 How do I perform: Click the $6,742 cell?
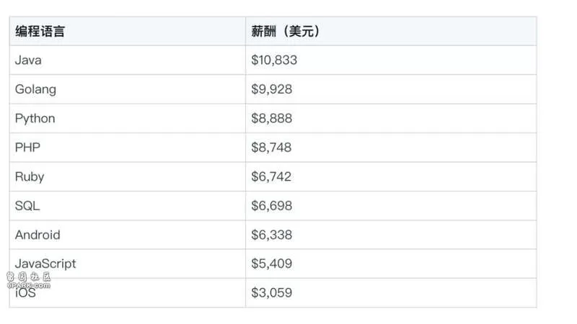[271, 176]
